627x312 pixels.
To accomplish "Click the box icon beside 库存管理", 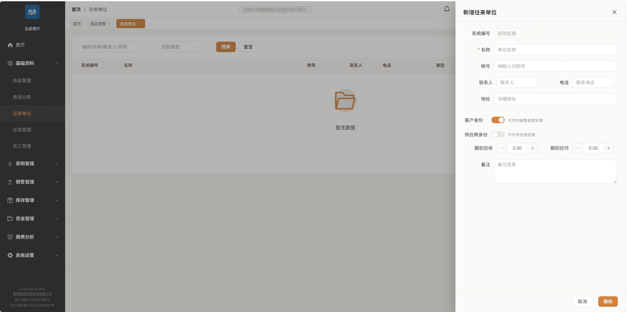I will click(x=10, y=200).
